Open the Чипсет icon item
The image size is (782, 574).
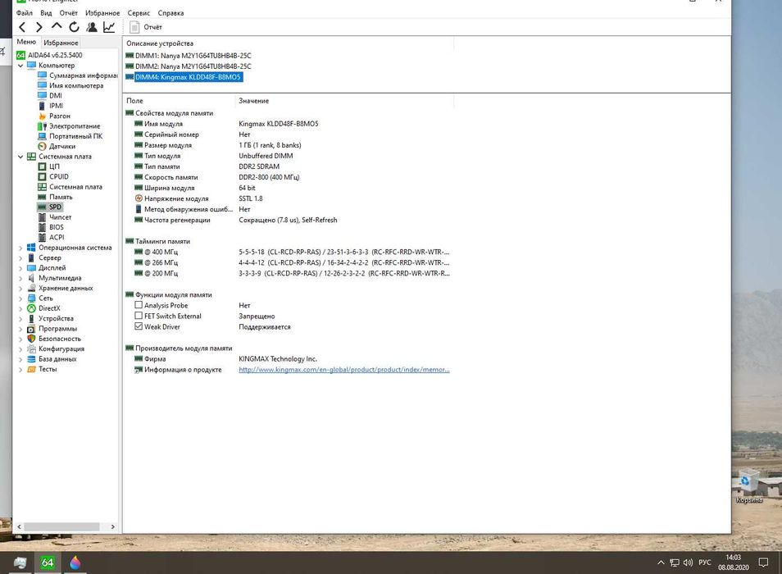[x=42, y=217]
